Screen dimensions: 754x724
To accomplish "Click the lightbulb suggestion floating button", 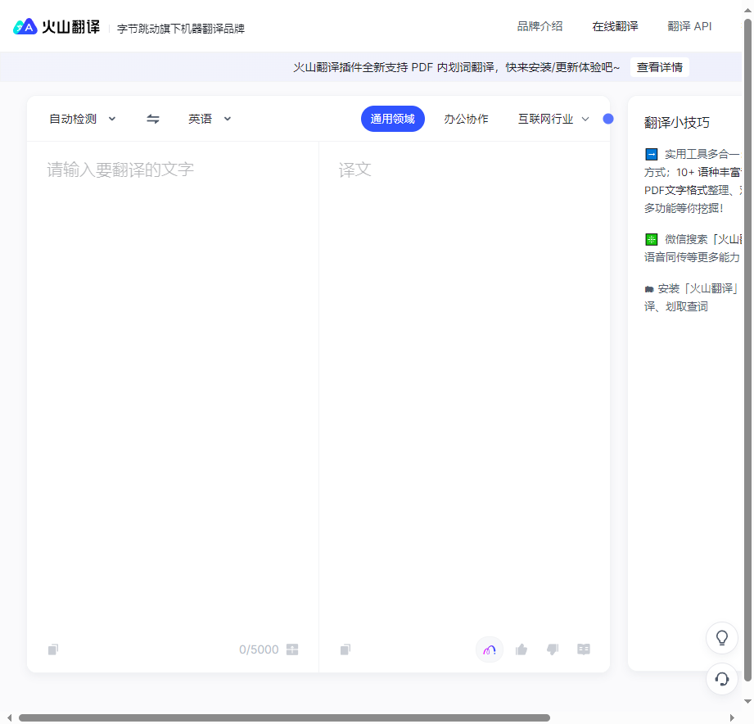I will click(x=722, y=638).
